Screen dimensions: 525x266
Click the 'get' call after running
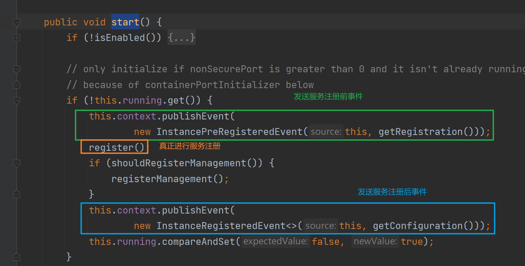[176, 100]
